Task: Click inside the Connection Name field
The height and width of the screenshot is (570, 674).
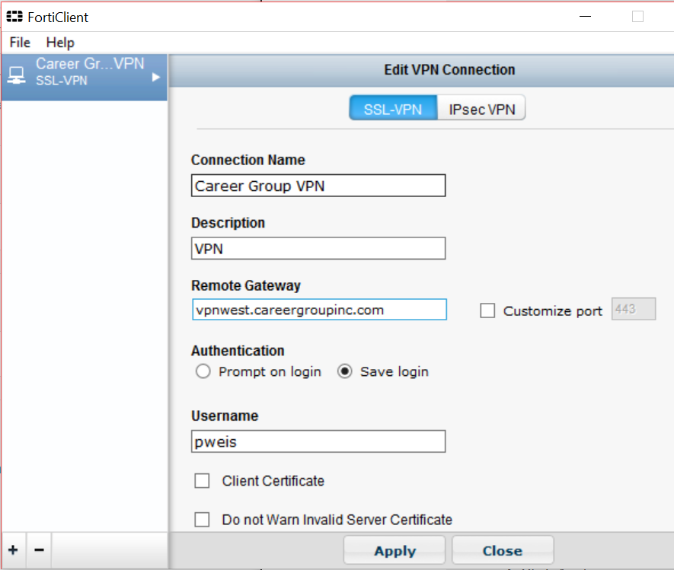Action: [318, 185]
